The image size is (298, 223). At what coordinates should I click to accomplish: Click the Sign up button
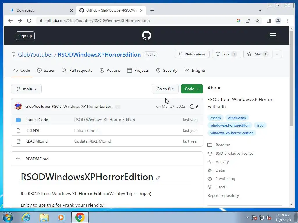click(25, 36)
